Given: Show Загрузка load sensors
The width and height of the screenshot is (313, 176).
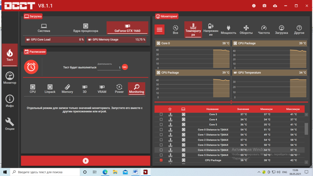Looking at the screenshot, I should (281, 30).
